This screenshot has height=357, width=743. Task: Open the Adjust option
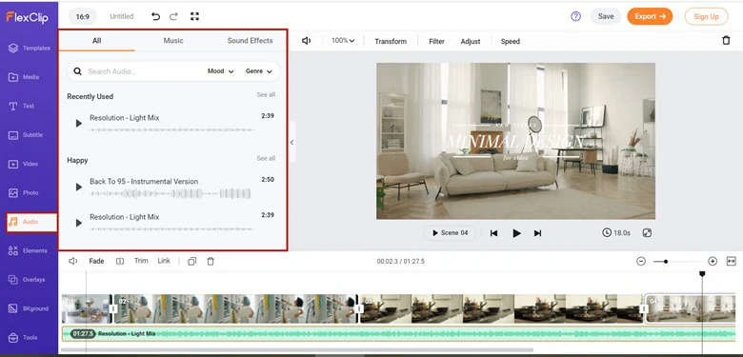[471, 41]
